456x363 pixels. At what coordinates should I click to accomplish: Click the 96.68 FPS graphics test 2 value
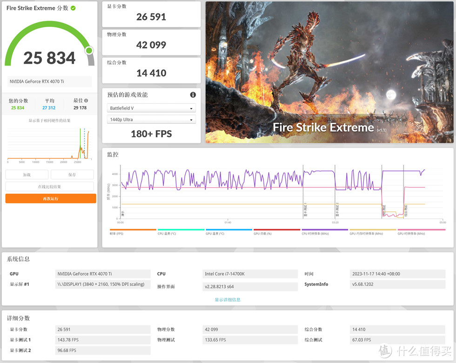[103, 350]
